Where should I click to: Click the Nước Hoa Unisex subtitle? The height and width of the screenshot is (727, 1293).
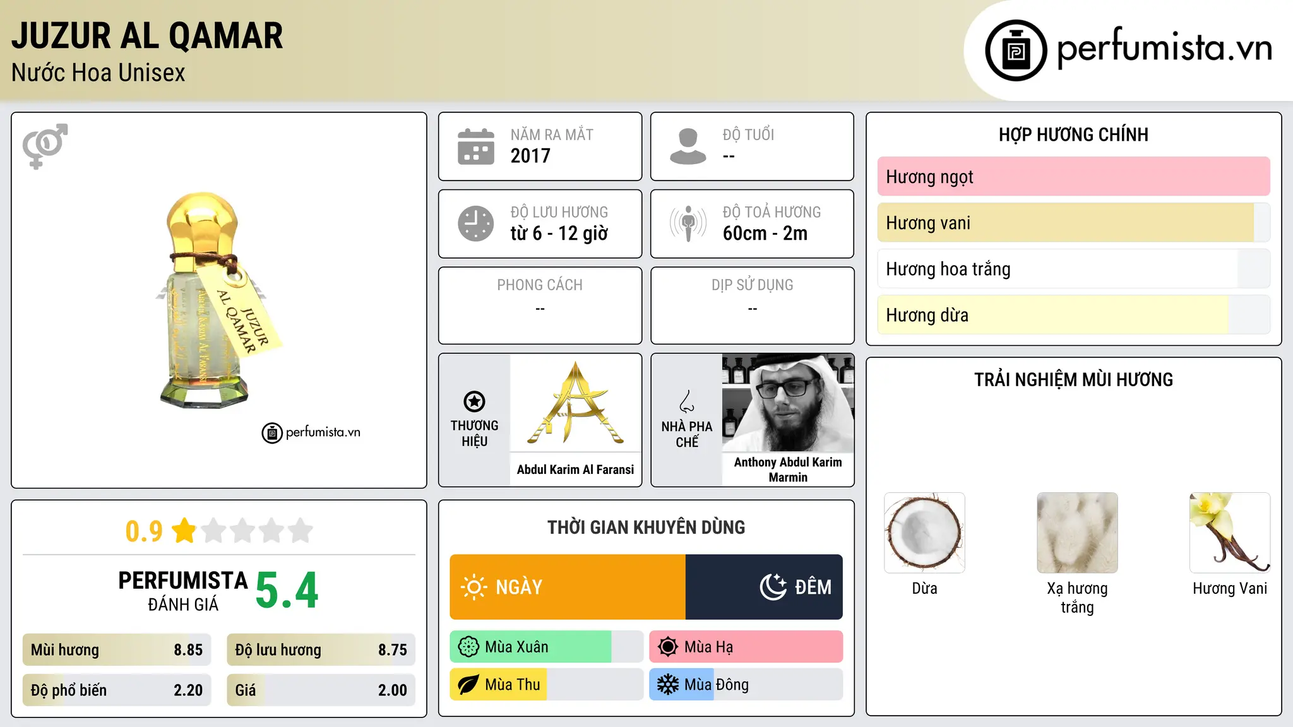98,73
